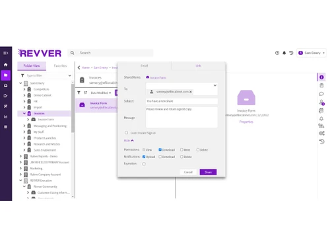330x248 pixels.
Task: Collapse the REVVER Executive account
Action: [x=20, y=181]
